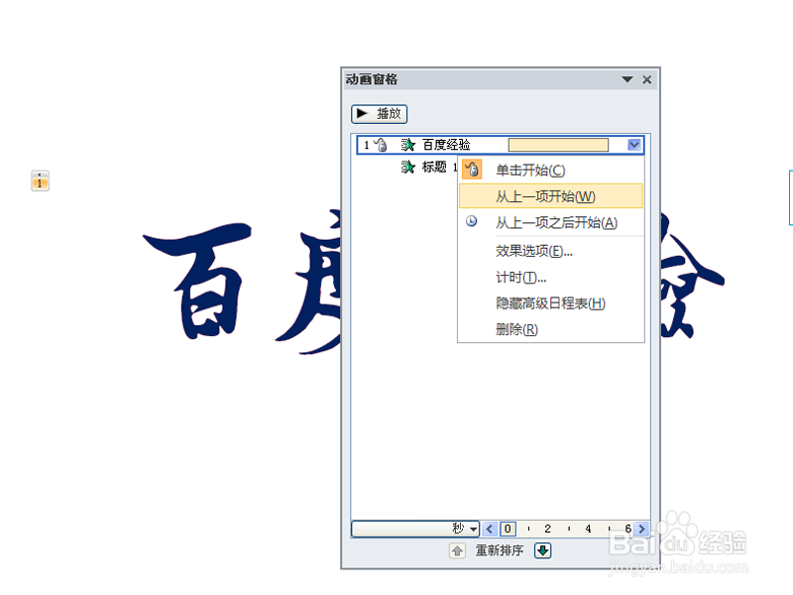Click the mouse trigger icon beside number 1
The width and height of the screenshot is (793, 595).
(x=381, y=145)
